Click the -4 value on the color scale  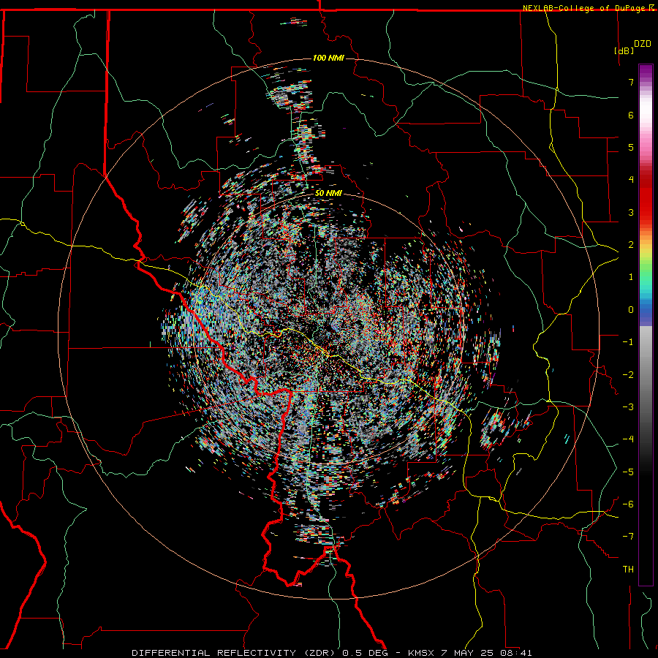click(628, 439)
